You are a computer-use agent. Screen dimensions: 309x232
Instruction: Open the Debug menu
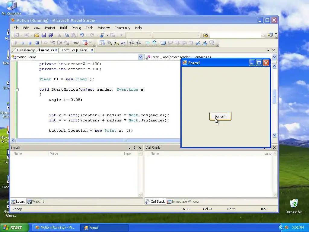76,28
